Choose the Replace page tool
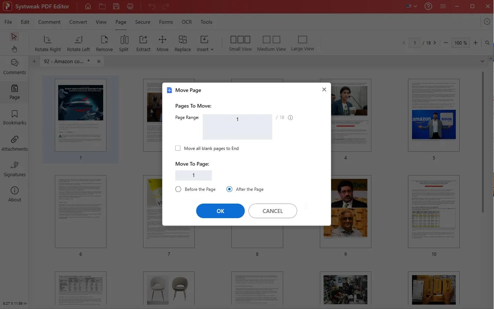 183,40
